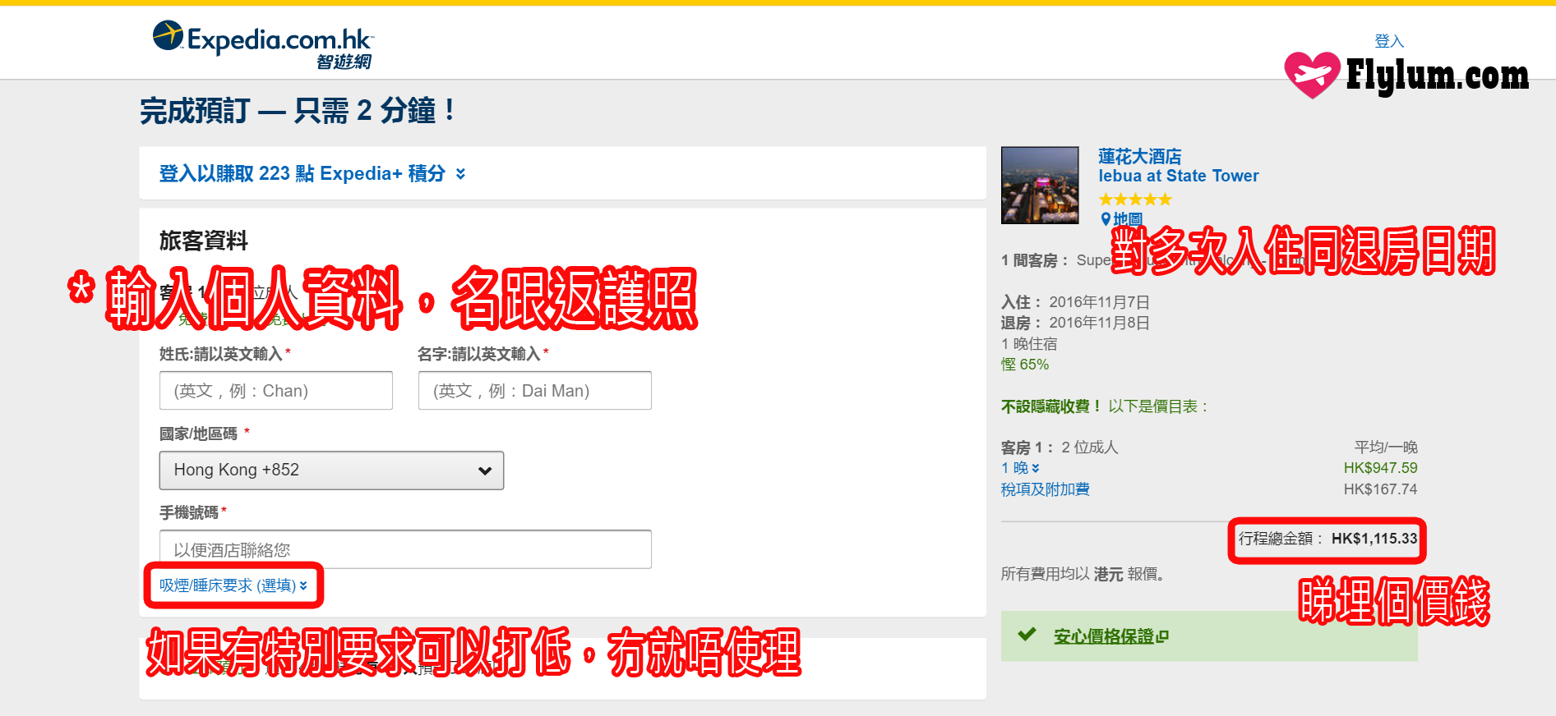The image size is (1556, 716).
Task: Click the 入住 2016年11月7日 check-in date
Action: tap(1075, 302)
